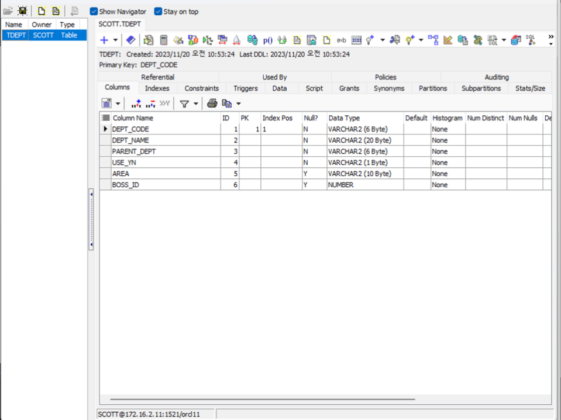Viewport: 561px width, 420px height.
Task: Switch to the Grants tab
Action: click(349, 88)
